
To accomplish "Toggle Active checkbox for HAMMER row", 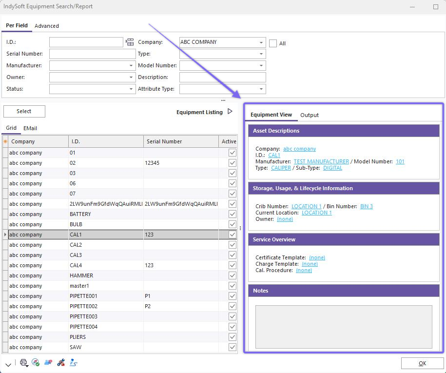I will [233, 275].
